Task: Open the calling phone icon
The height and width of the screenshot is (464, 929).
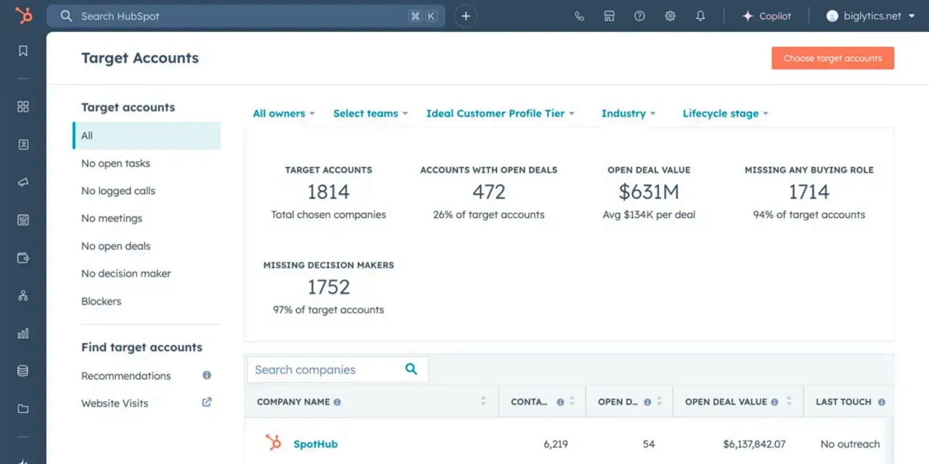Action: point(579,16)
